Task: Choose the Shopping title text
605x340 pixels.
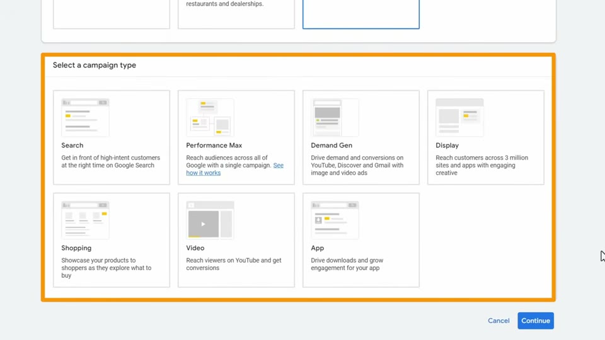Action: (76, 248)
